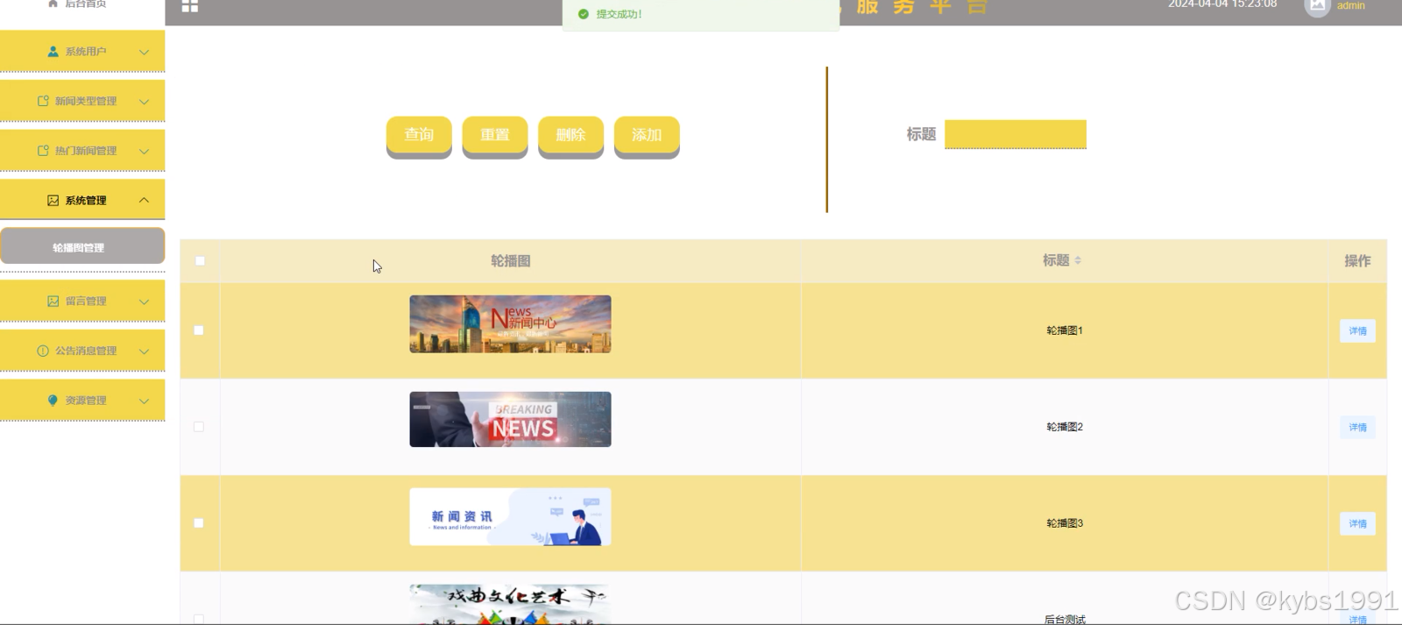Open the 热门新闻管理 sidebar menu
Screen dimensions: 1402x625
(82, 151)
